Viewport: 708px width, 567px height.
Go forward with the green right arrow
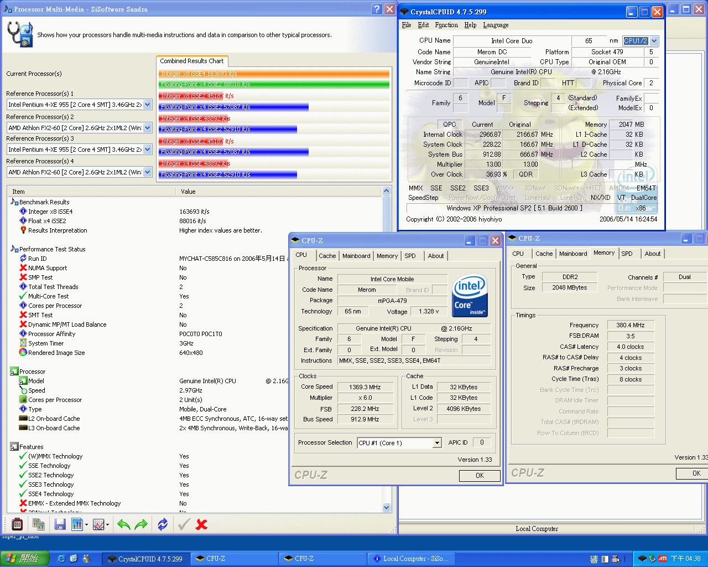142,524
